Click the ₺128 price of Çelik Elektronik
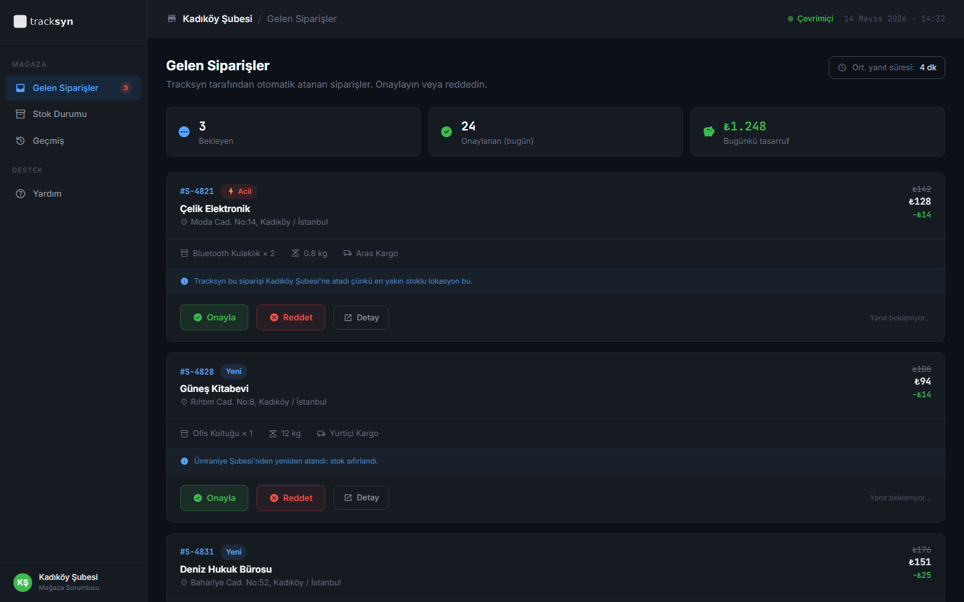Image resolution: width=964 pixels, height=602 pixels. pyautogui.click(x=920, y=201)
